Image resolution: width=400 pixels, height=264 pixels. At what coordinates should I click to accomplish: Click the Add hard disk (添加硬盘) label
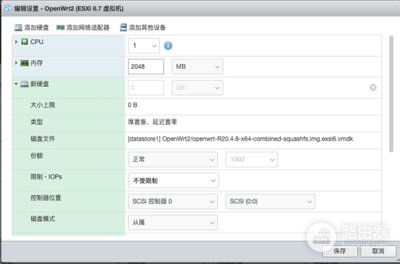[37, 27]
